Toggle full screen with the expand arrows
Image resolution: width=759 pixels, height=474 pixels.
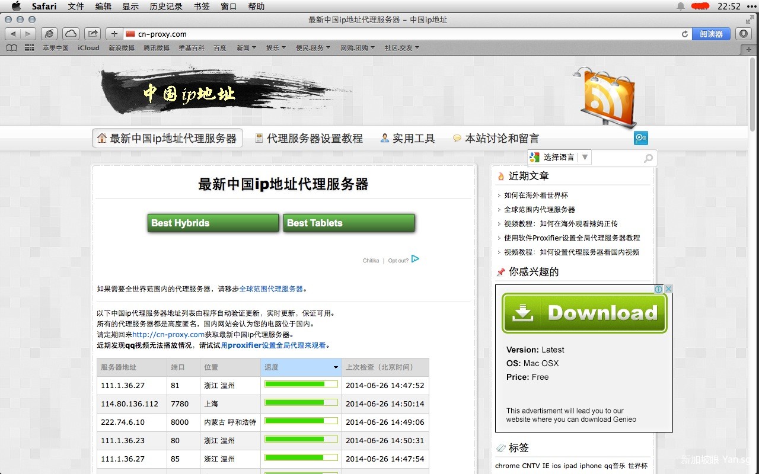coord(750,20)
